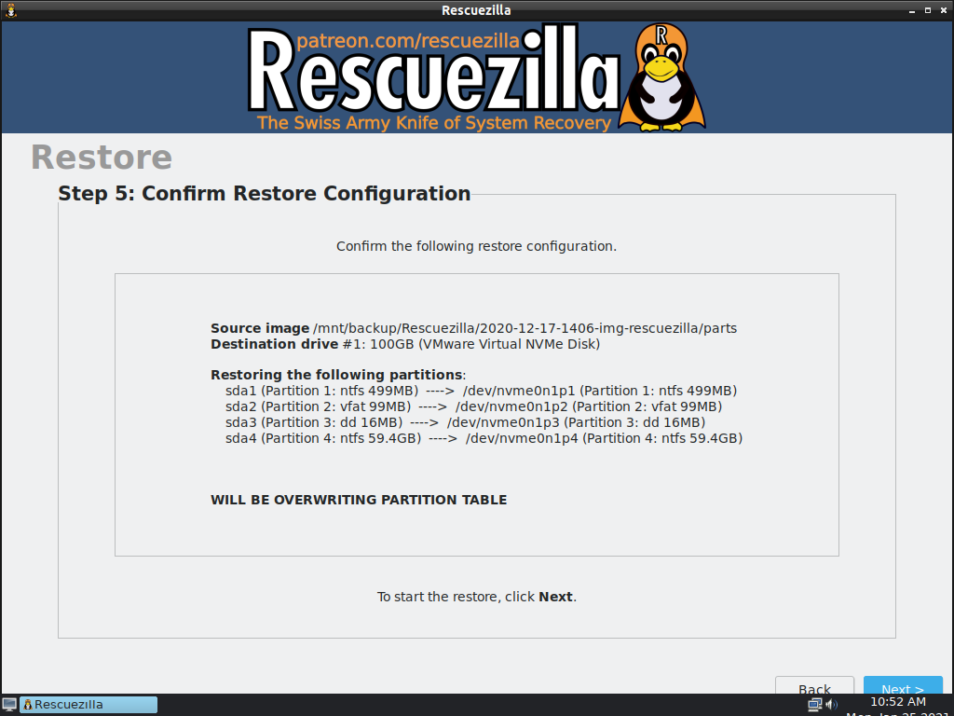Close the Rescuezilla window
954x716 pixels.
[944, 10]
